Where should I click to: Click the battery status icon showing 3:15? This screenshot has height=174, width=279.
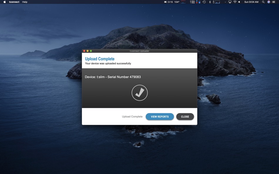pyautogui.click(x=168, y=2)
